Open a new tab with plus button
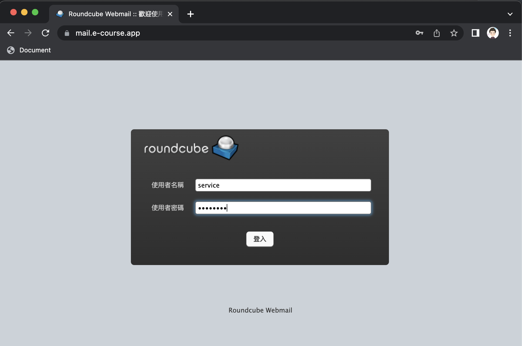The height and width of the screenshot is (346, 522). [x=191, y=14]
